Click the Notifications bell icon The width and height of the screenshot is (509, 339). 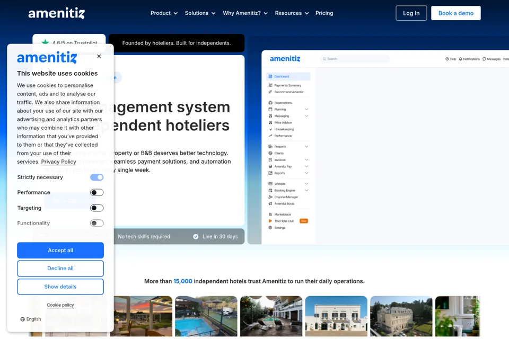click(460, 59)
